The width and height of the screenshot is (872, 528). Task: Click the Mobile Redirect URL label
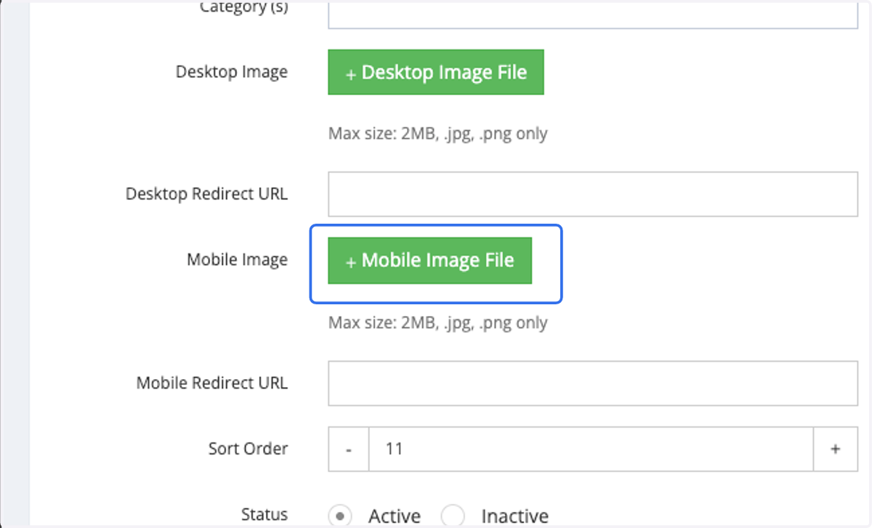[x=212, y=383]
